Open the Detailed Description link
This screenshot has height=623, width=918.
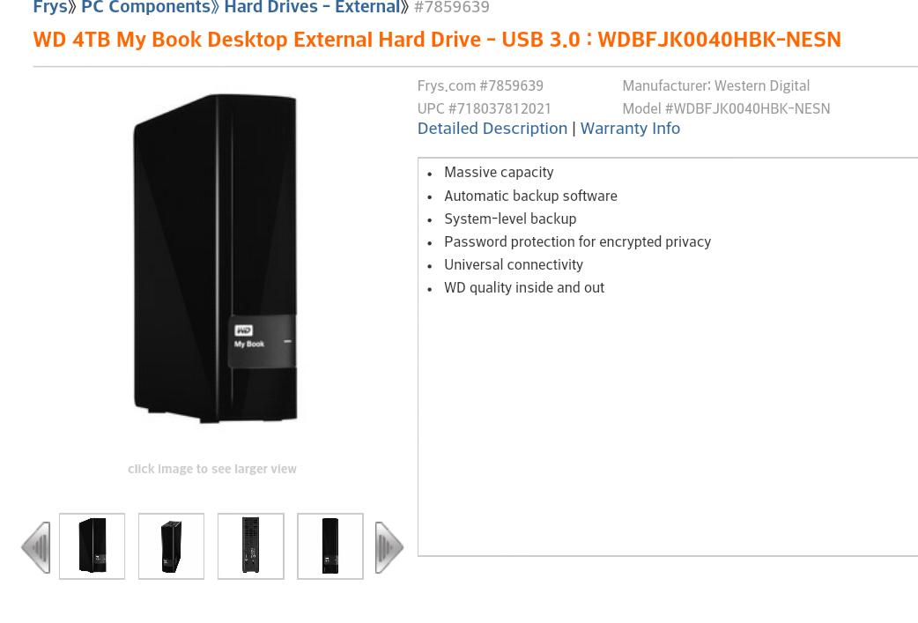point(492,129)
